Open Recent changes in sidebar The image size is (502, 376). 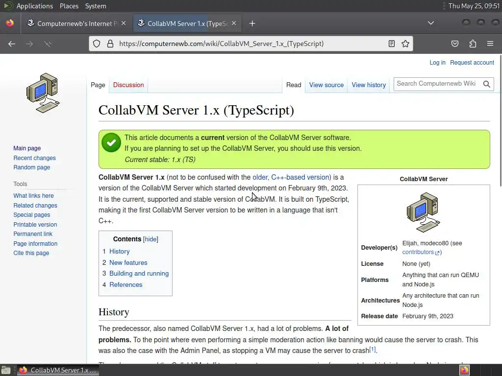point(34,158)
